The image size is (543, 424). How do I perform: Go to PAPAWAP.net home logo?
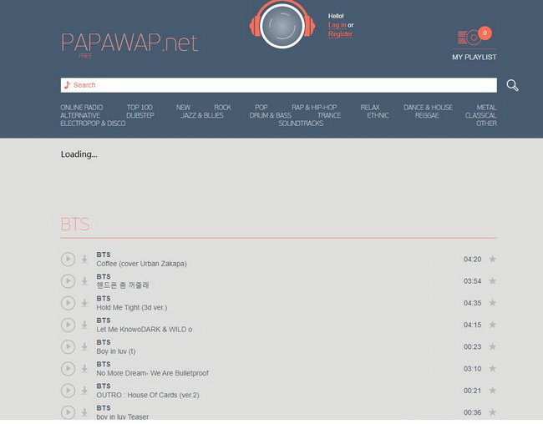click(129, 43)
